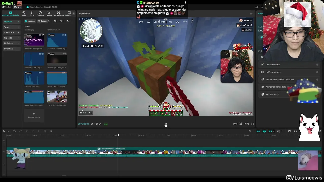Expand the Espacios sidebar section

(11, 38)
